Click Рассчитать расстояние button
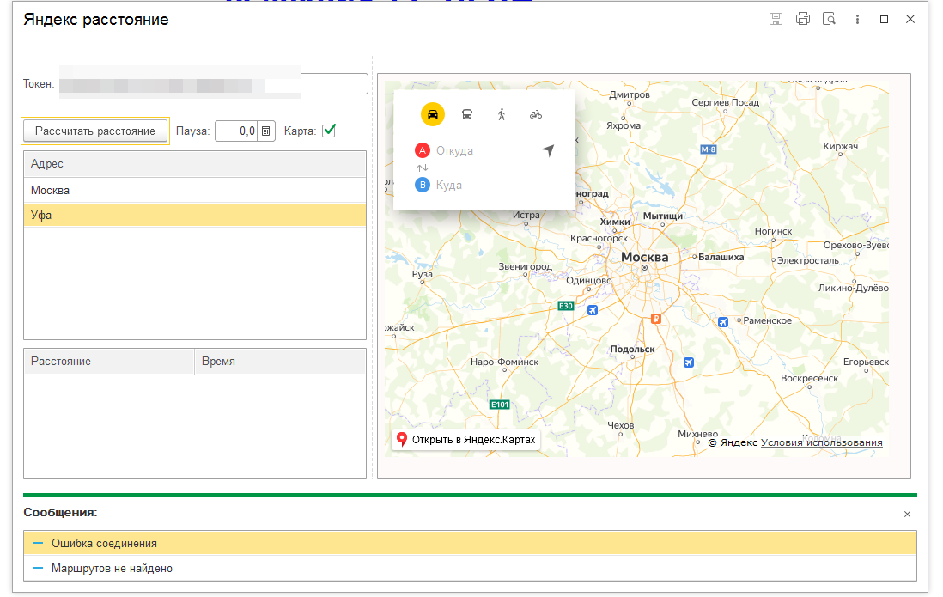943x597 pixels. tap(95, 131)
